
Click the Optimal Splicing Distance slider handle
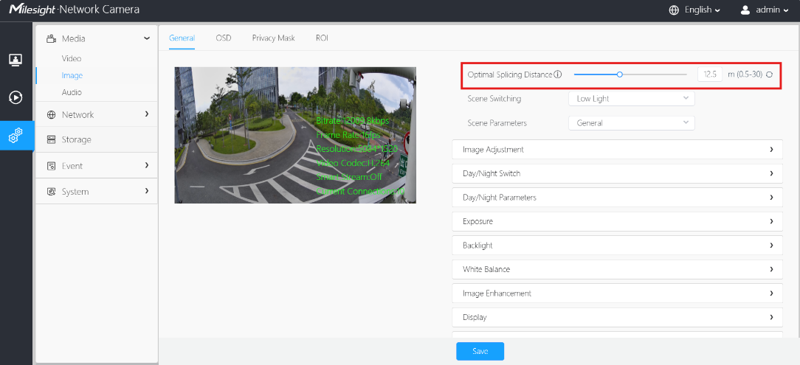620,74
